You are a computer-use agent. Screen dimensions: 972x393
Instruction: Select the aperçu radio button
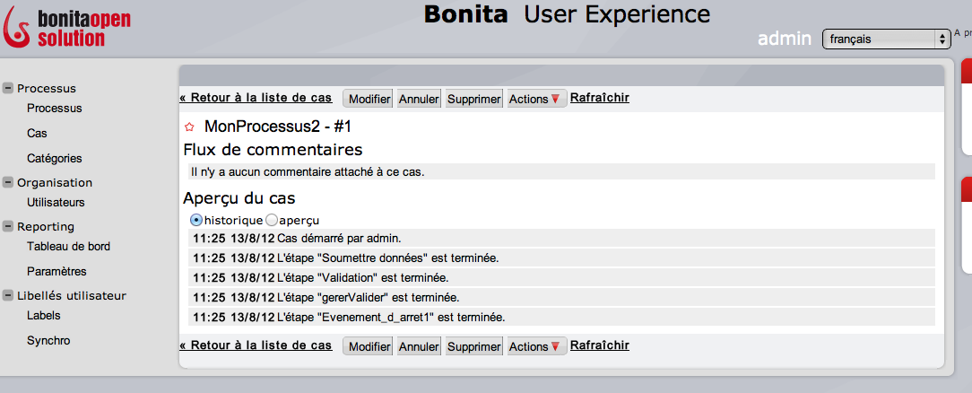[271, 220]
